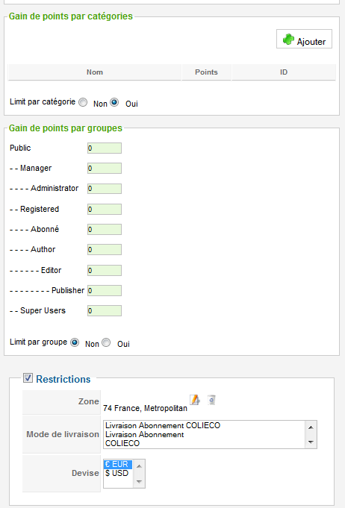The image size is (345, 508).
Task: Click the delete zone trash icon
Action: (x=211, y=400)
